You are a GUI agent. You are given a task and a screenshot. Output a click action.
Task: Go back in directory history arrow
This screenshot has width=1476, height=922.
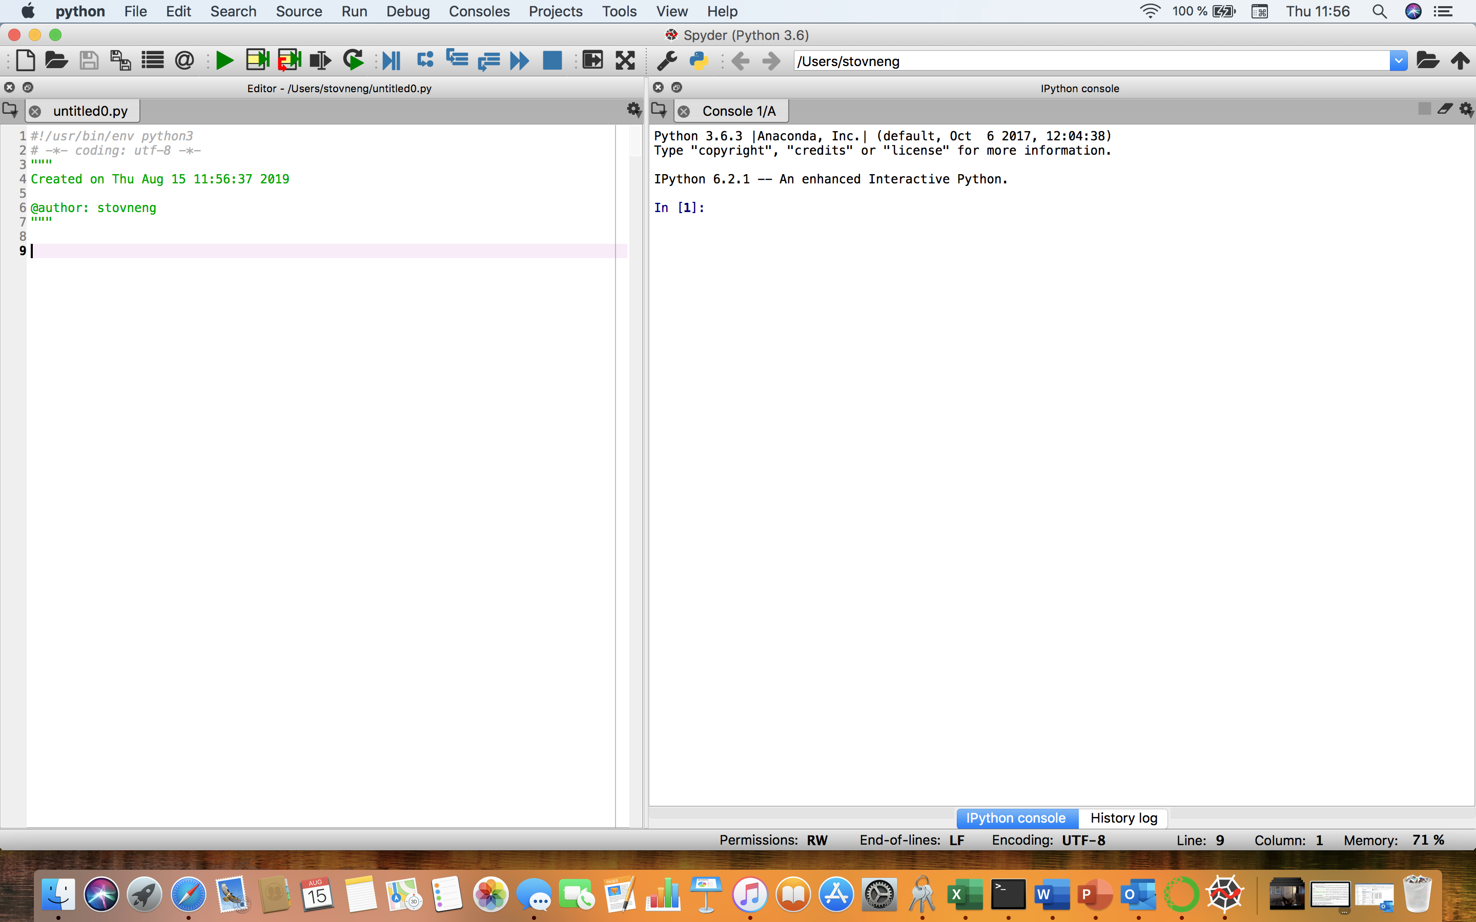tap(740, 60)
